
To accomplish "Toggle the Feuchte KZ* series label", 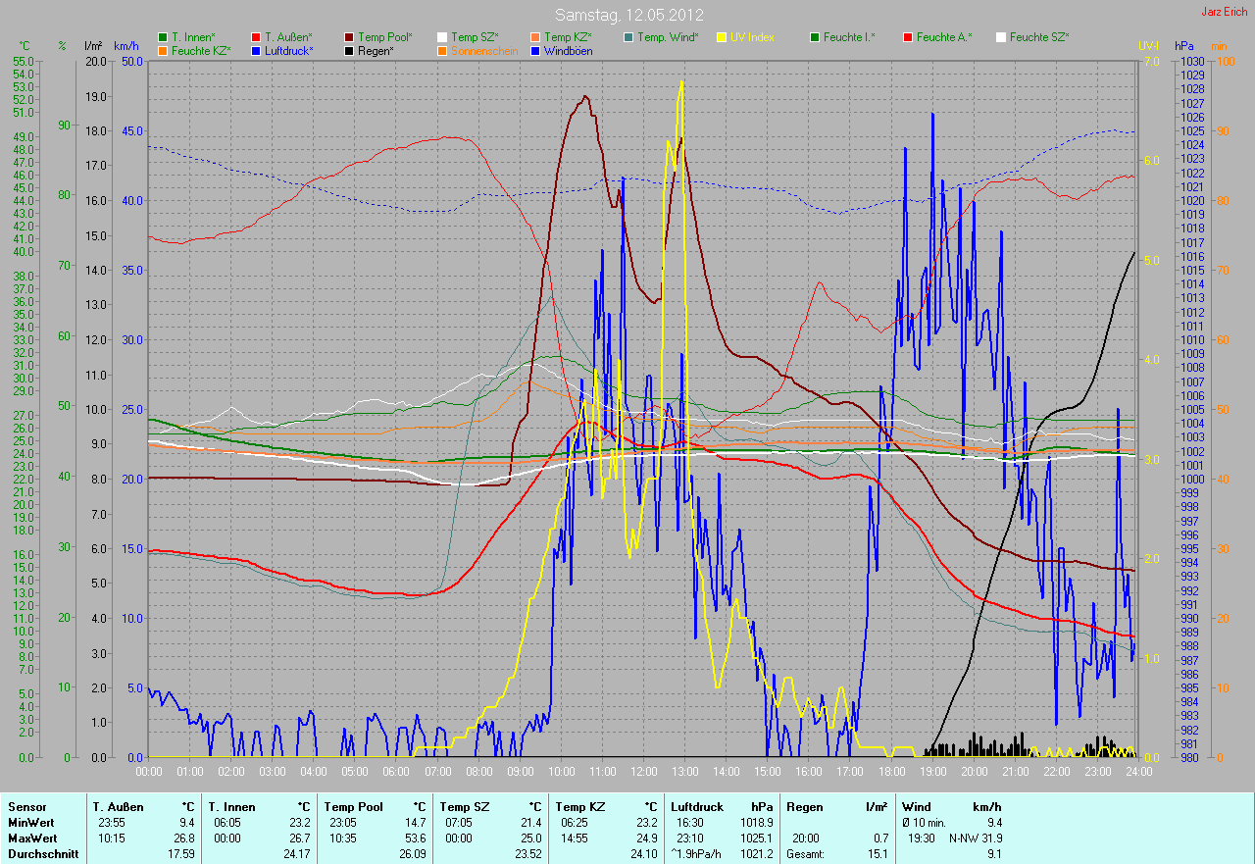I will click(x=201, y=50).
